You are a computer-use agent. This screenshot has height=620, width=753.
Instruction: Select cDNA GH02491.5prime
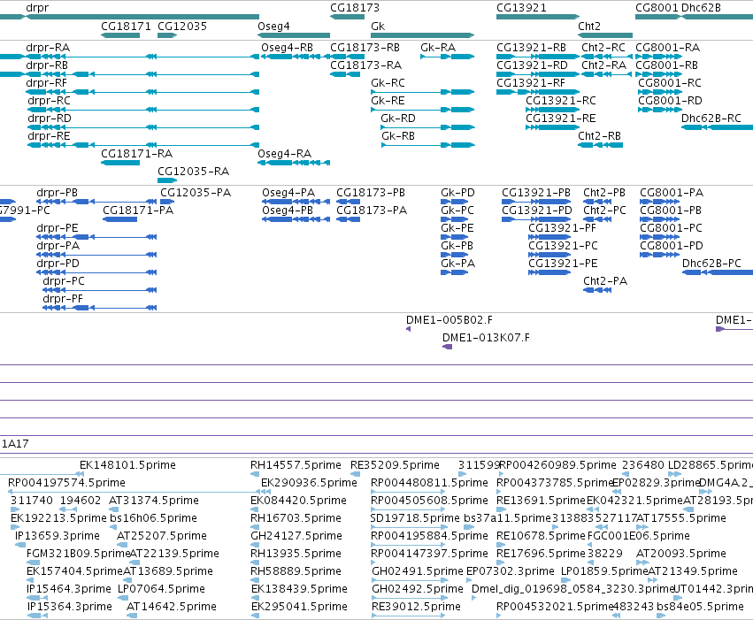(x=409, y=580)
